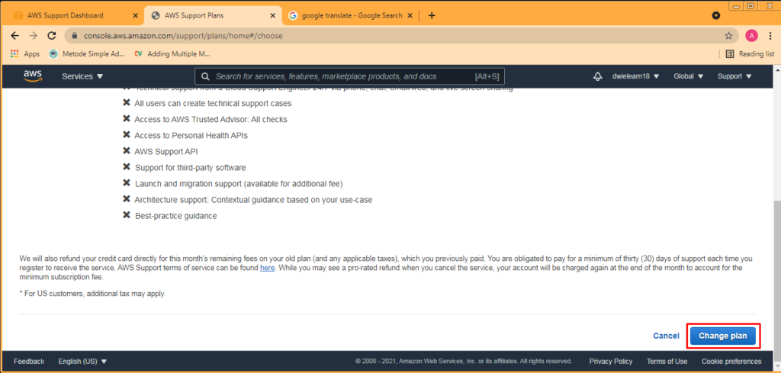Close the AWS Support Plans tab
781x373 pixels.
[x=272, y=15]
